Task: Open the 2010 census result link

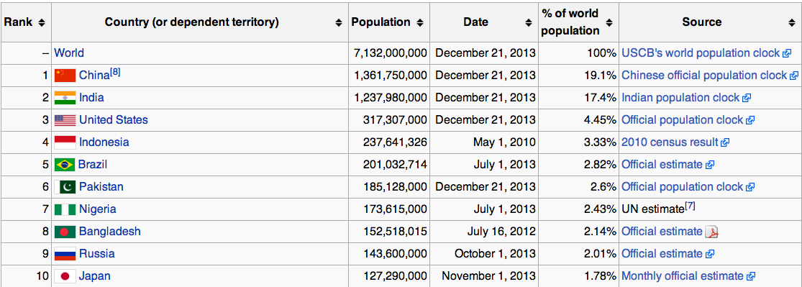Action: [x=670, y=142]
